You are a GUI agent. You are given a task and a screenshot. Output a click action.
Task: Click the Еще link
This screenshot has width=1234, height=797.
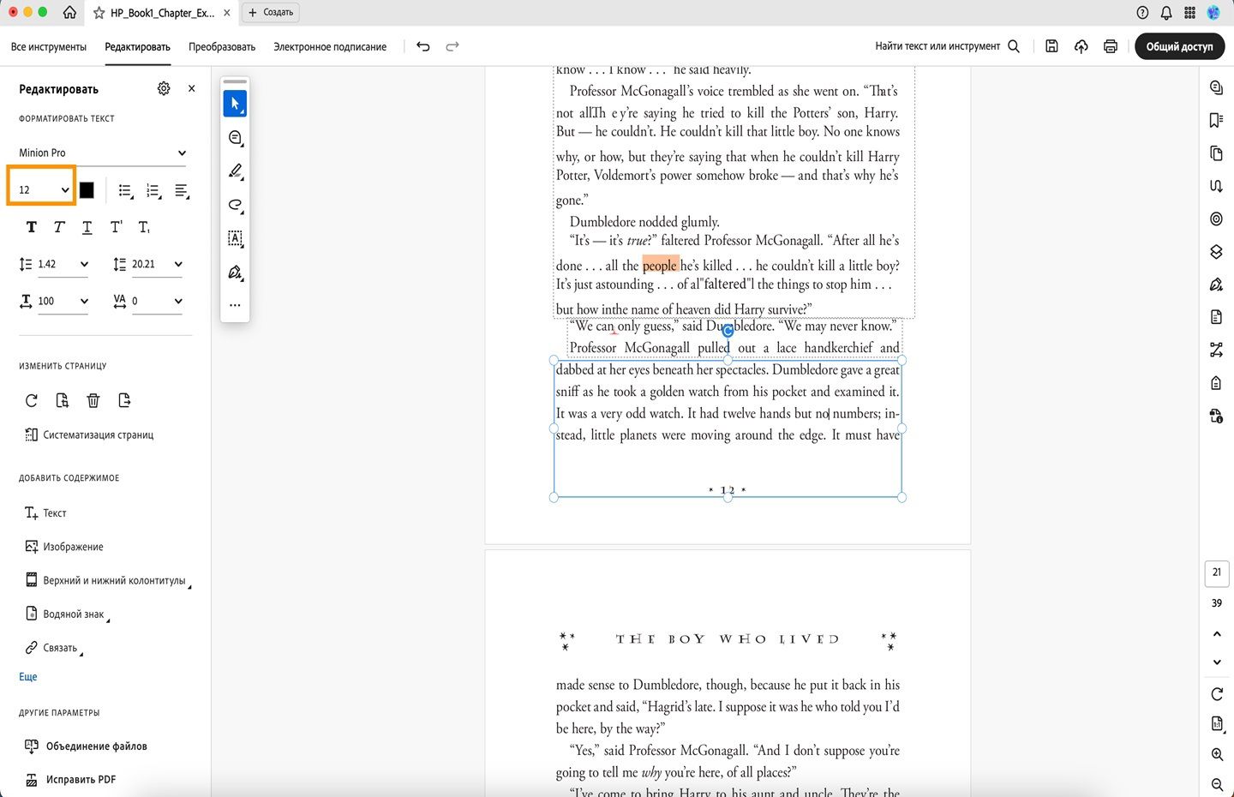click(x=28, y=677)
